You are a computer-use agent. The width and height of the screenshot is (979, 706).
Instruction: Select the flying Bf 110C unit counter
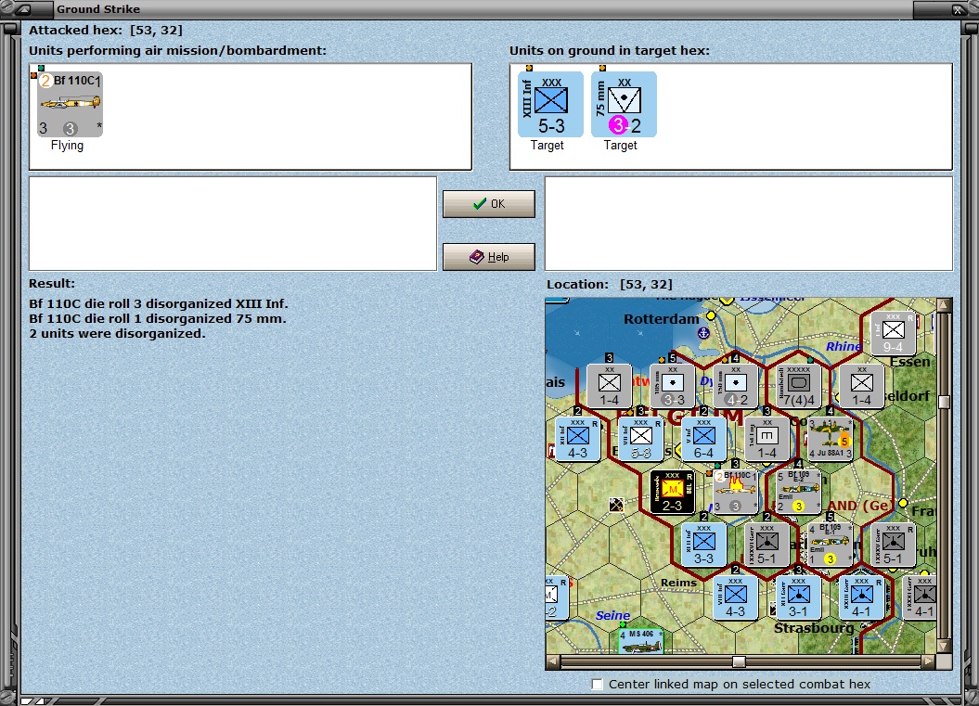(x=70, y=104)
